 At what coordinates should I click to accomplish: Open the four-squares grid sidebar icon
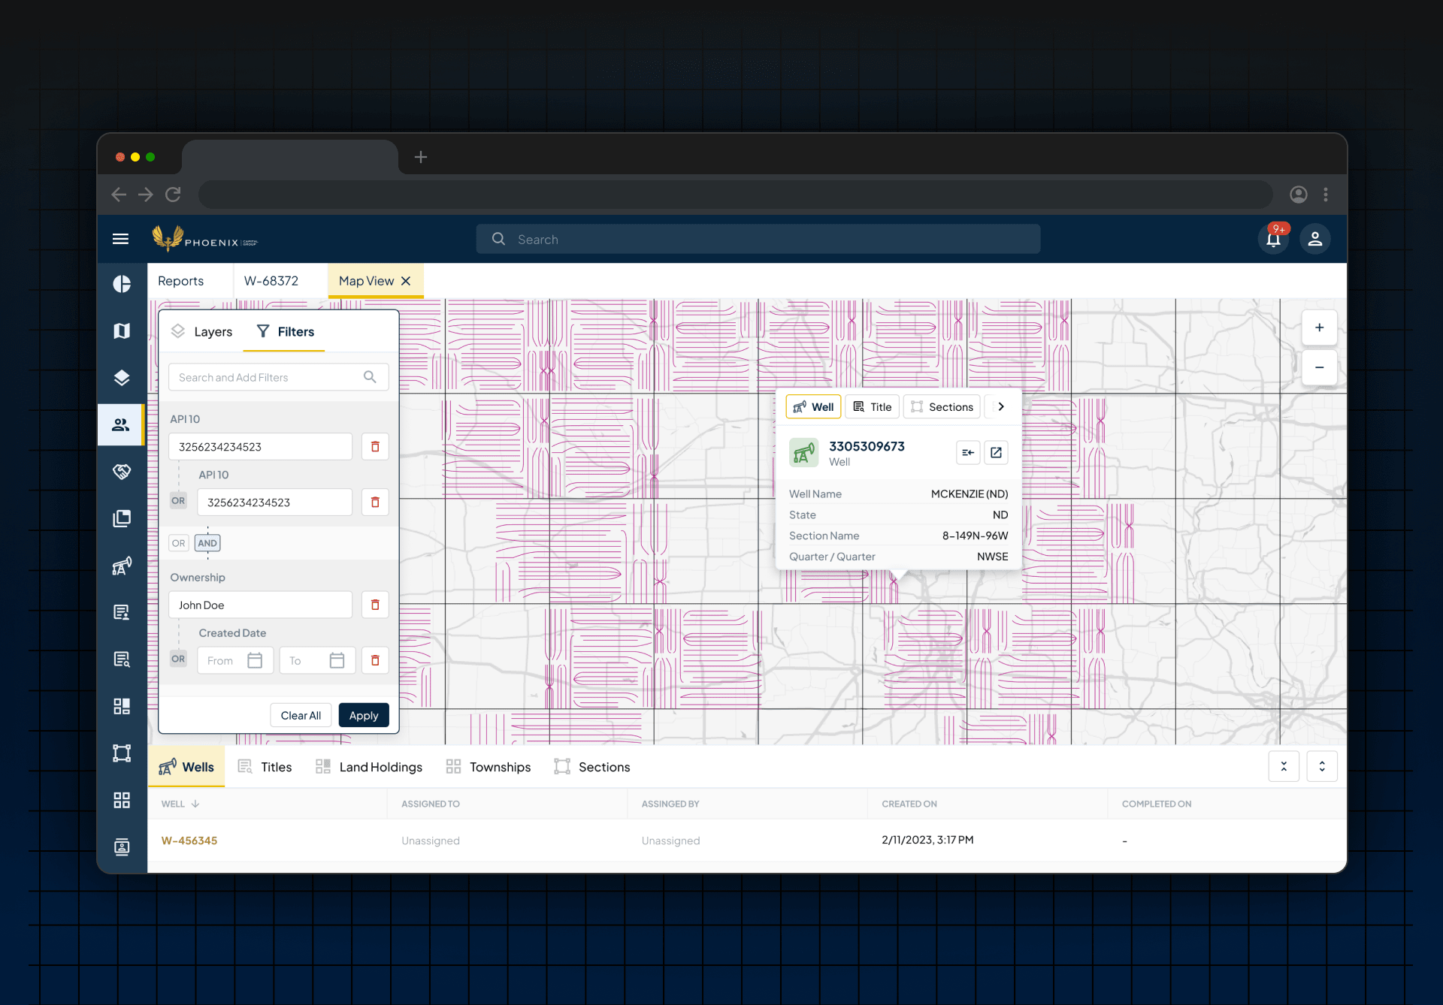[x=122, y=800]
